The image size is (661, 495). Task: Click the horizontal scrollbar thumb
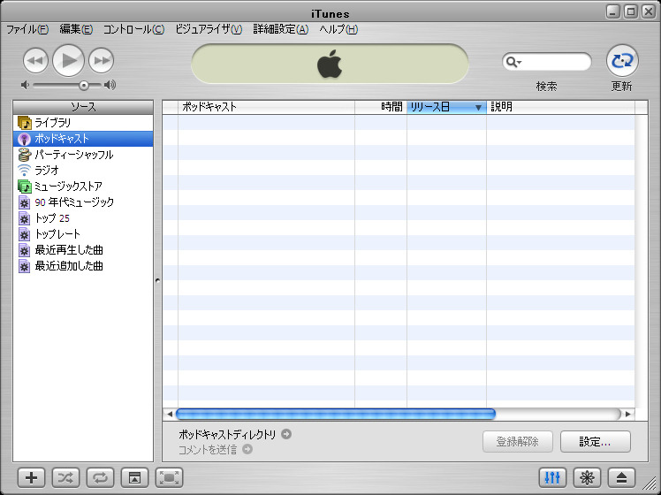[x=336, y=414]
